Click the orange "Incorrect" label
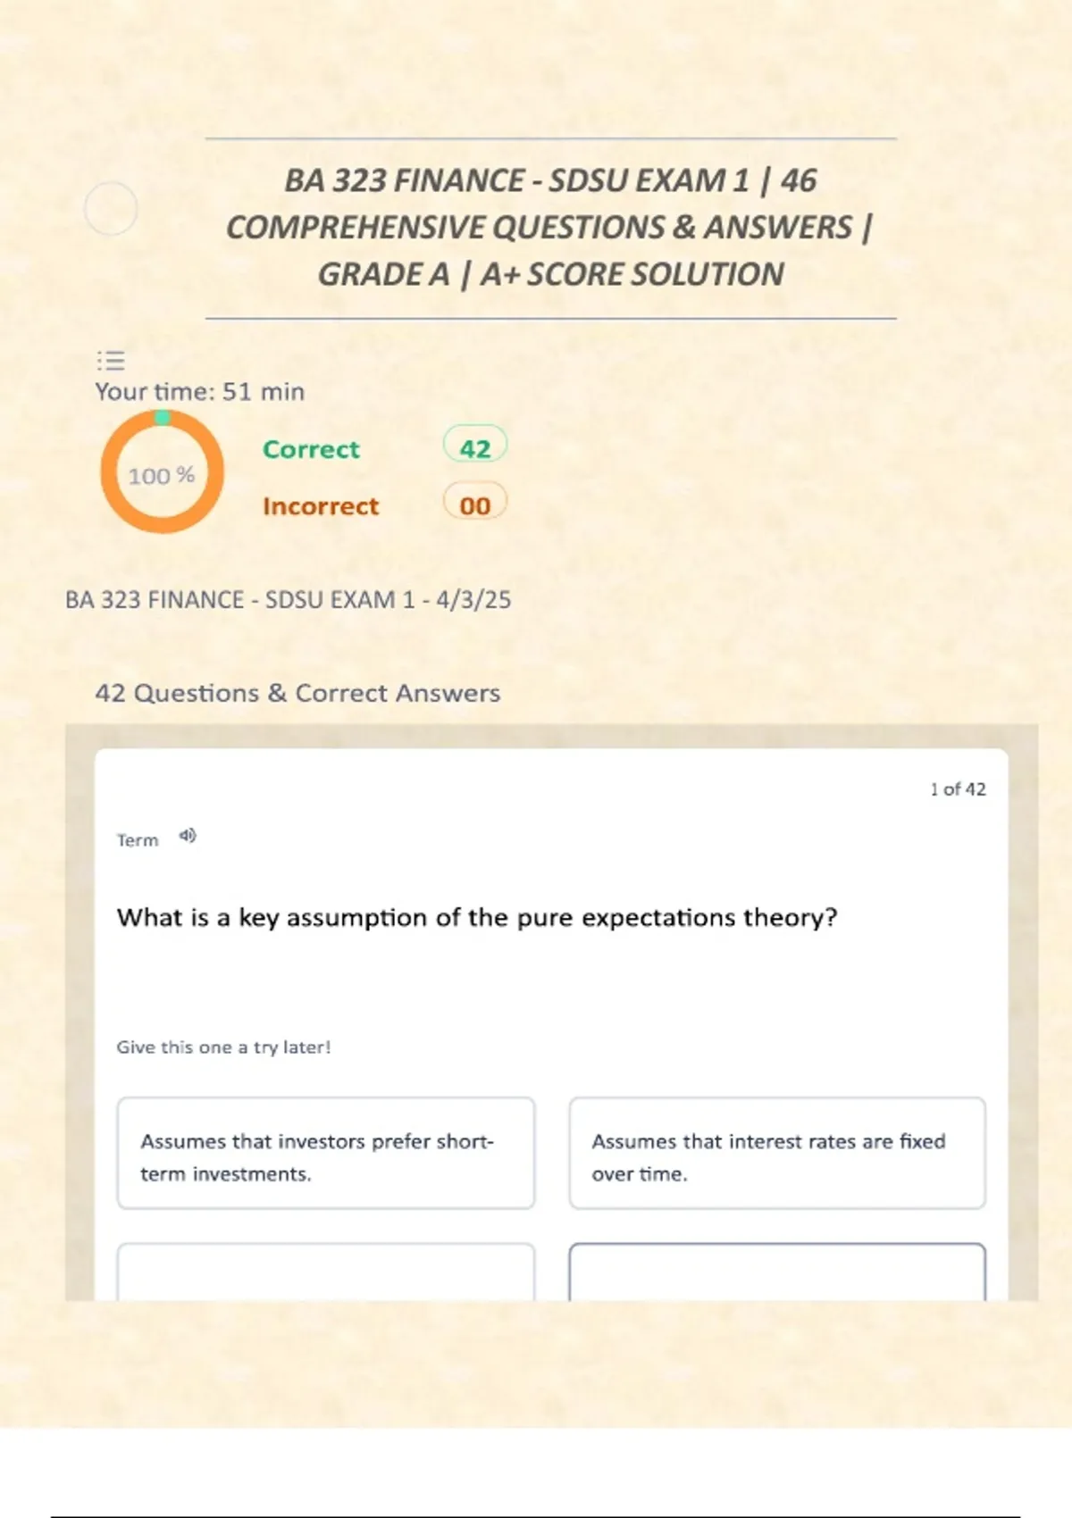The height and width of the screenshot is (1518, 1072). (321, 506)
